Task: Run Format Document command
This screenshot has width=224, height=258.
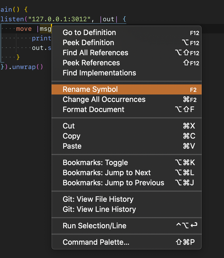Action: point(93,110)
